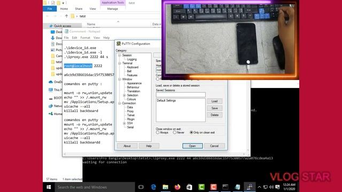This screenshot has width=342, height=192.
Task: Open the Explorer quick access toolbar dropdown
Action: [63, 3]
